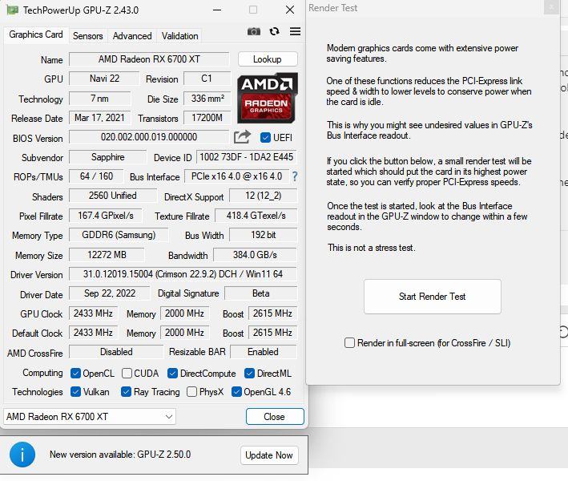This screenshot has height=481, width=568.
Task: Click the Default Clock row Memory 2000 MHz
Action: point(185,333)
